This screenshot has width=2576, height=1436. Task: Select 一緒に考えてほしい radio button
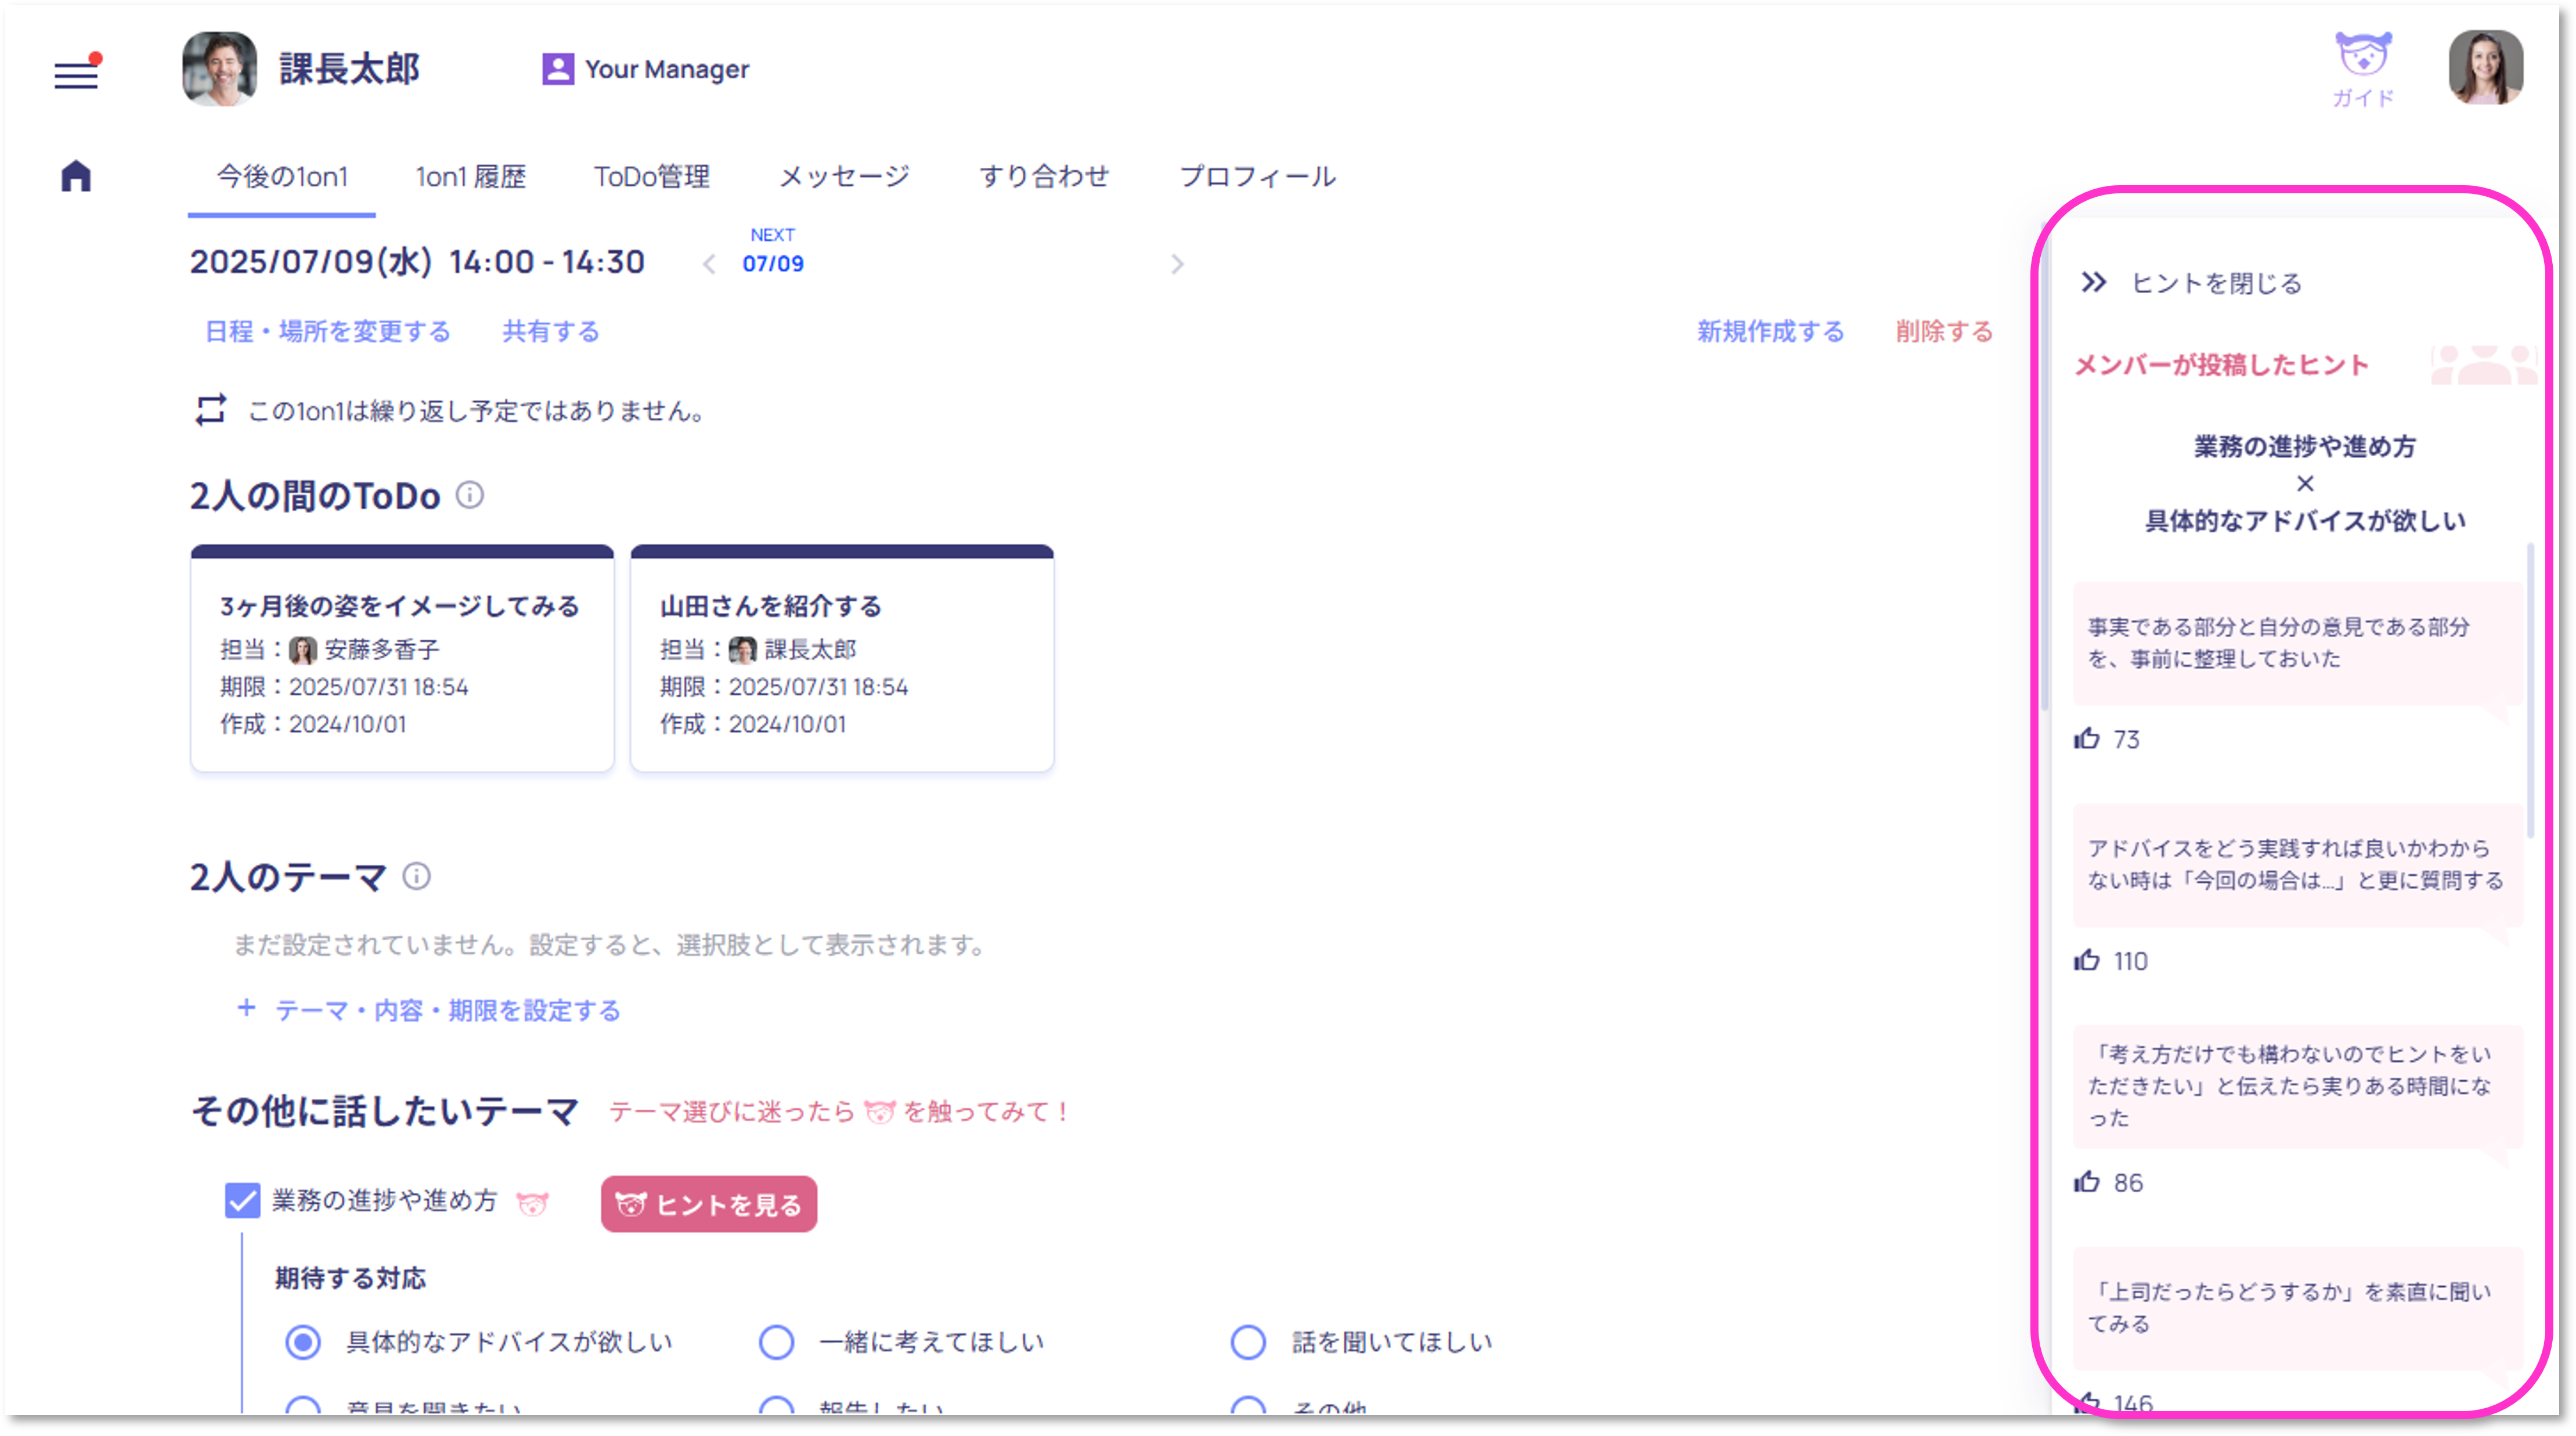[x=776, y=1341]
